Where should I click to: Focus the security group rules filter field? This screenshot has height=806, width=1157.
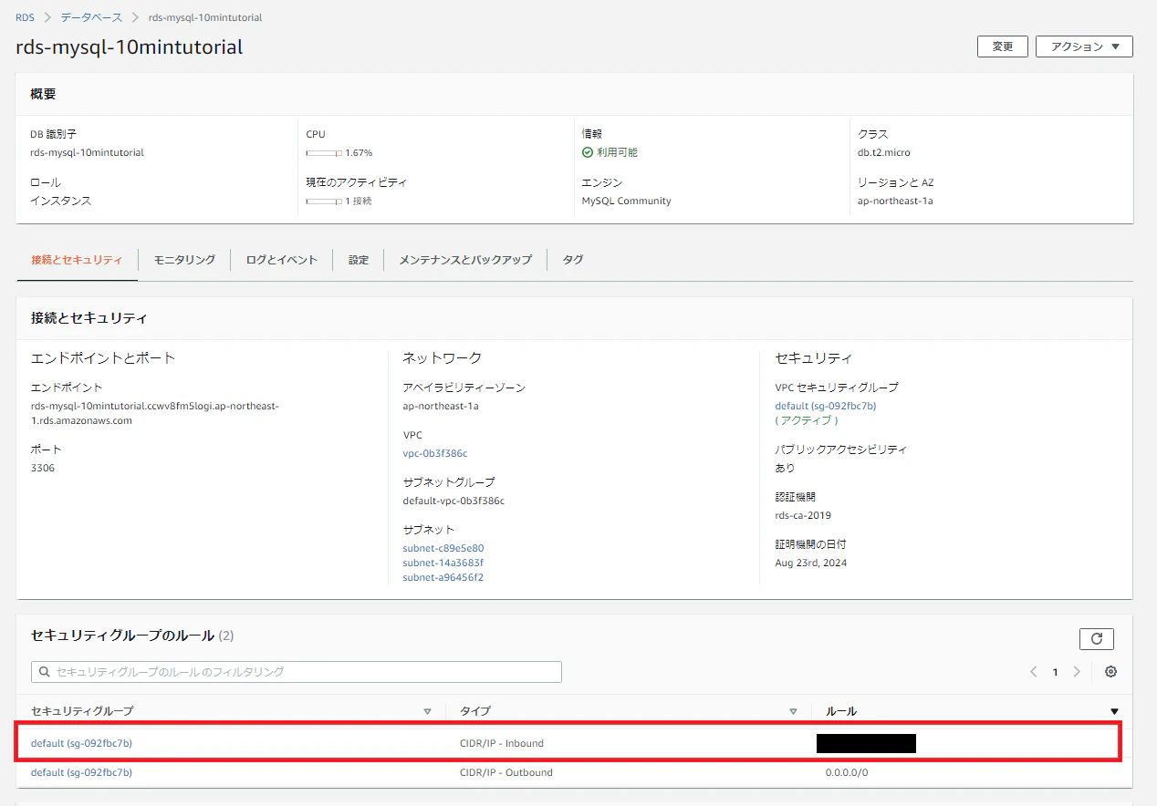pos(297,672)
